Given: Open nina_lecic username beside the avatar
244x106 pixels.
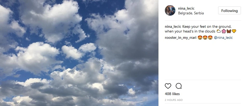Looking at the screenshot, I should (x=186, y=8).
